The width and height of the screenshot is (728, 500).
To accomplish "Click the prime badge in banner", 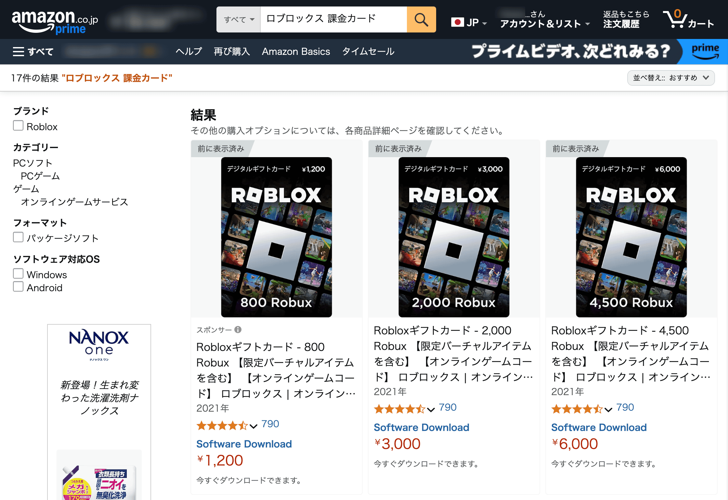I will pos(705,51).
